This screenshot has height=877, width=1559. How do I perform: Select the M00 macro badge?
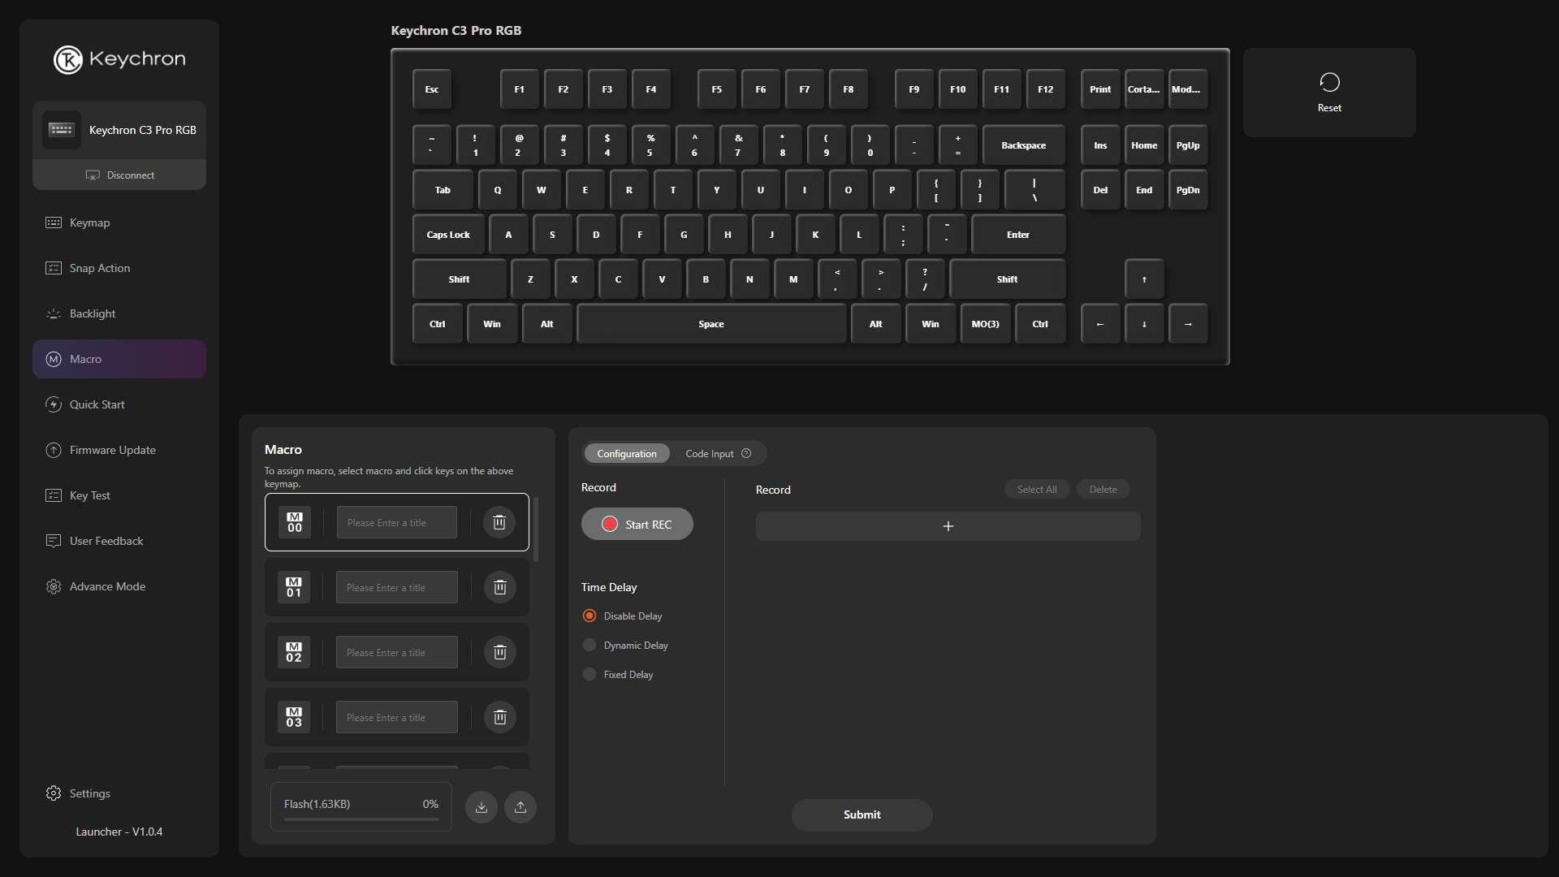point(294,522)
